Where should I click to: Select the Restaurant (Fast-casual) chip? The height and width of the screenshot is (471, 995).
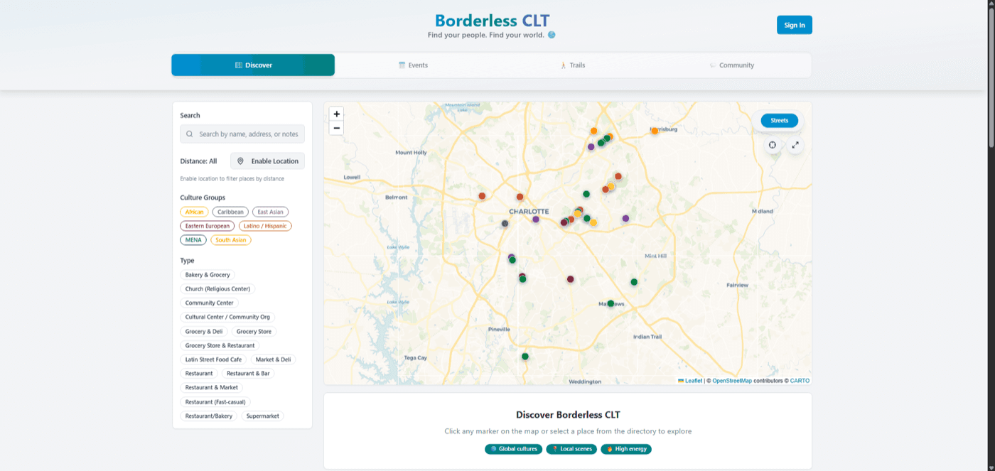point(215,402)
